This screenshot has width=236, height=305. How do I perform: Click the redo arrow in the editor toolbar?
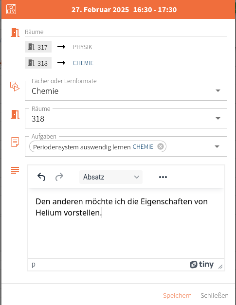(59, 177)
